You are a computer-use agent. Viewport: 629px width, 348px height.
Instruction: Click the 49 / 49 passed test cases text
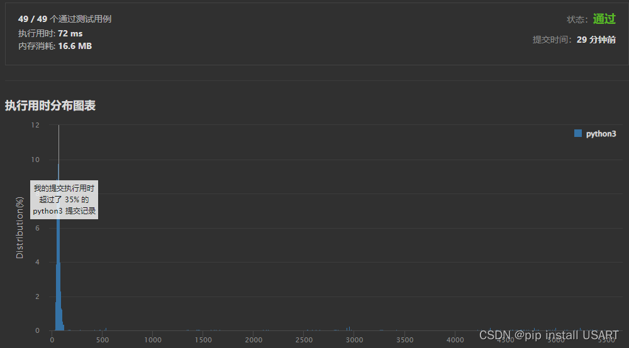65,19
